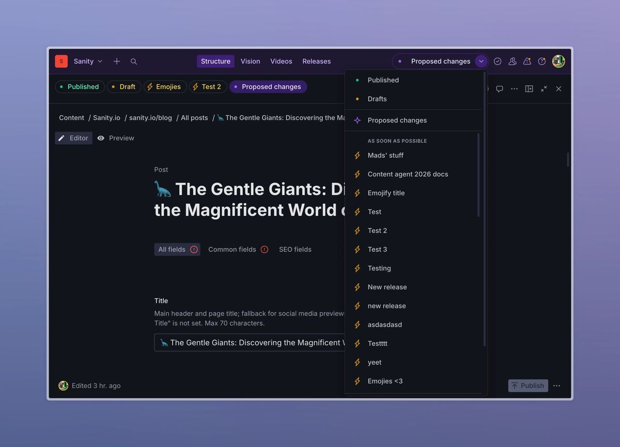Select Drafts from the perspective menu

377,99
